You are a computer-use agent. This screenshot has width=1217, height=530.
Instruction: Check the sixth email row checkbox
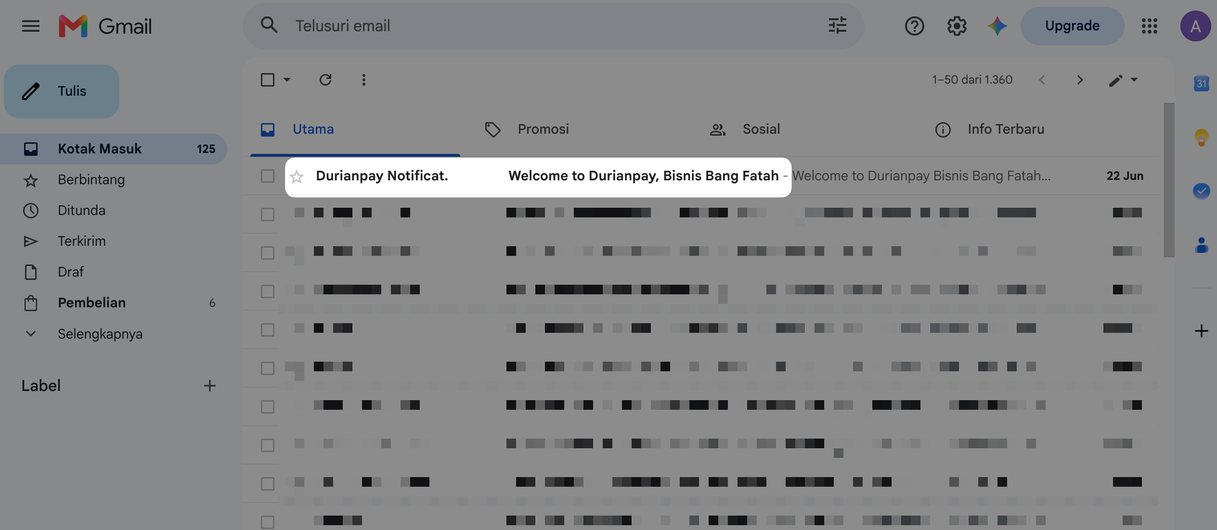coord(268,368)
